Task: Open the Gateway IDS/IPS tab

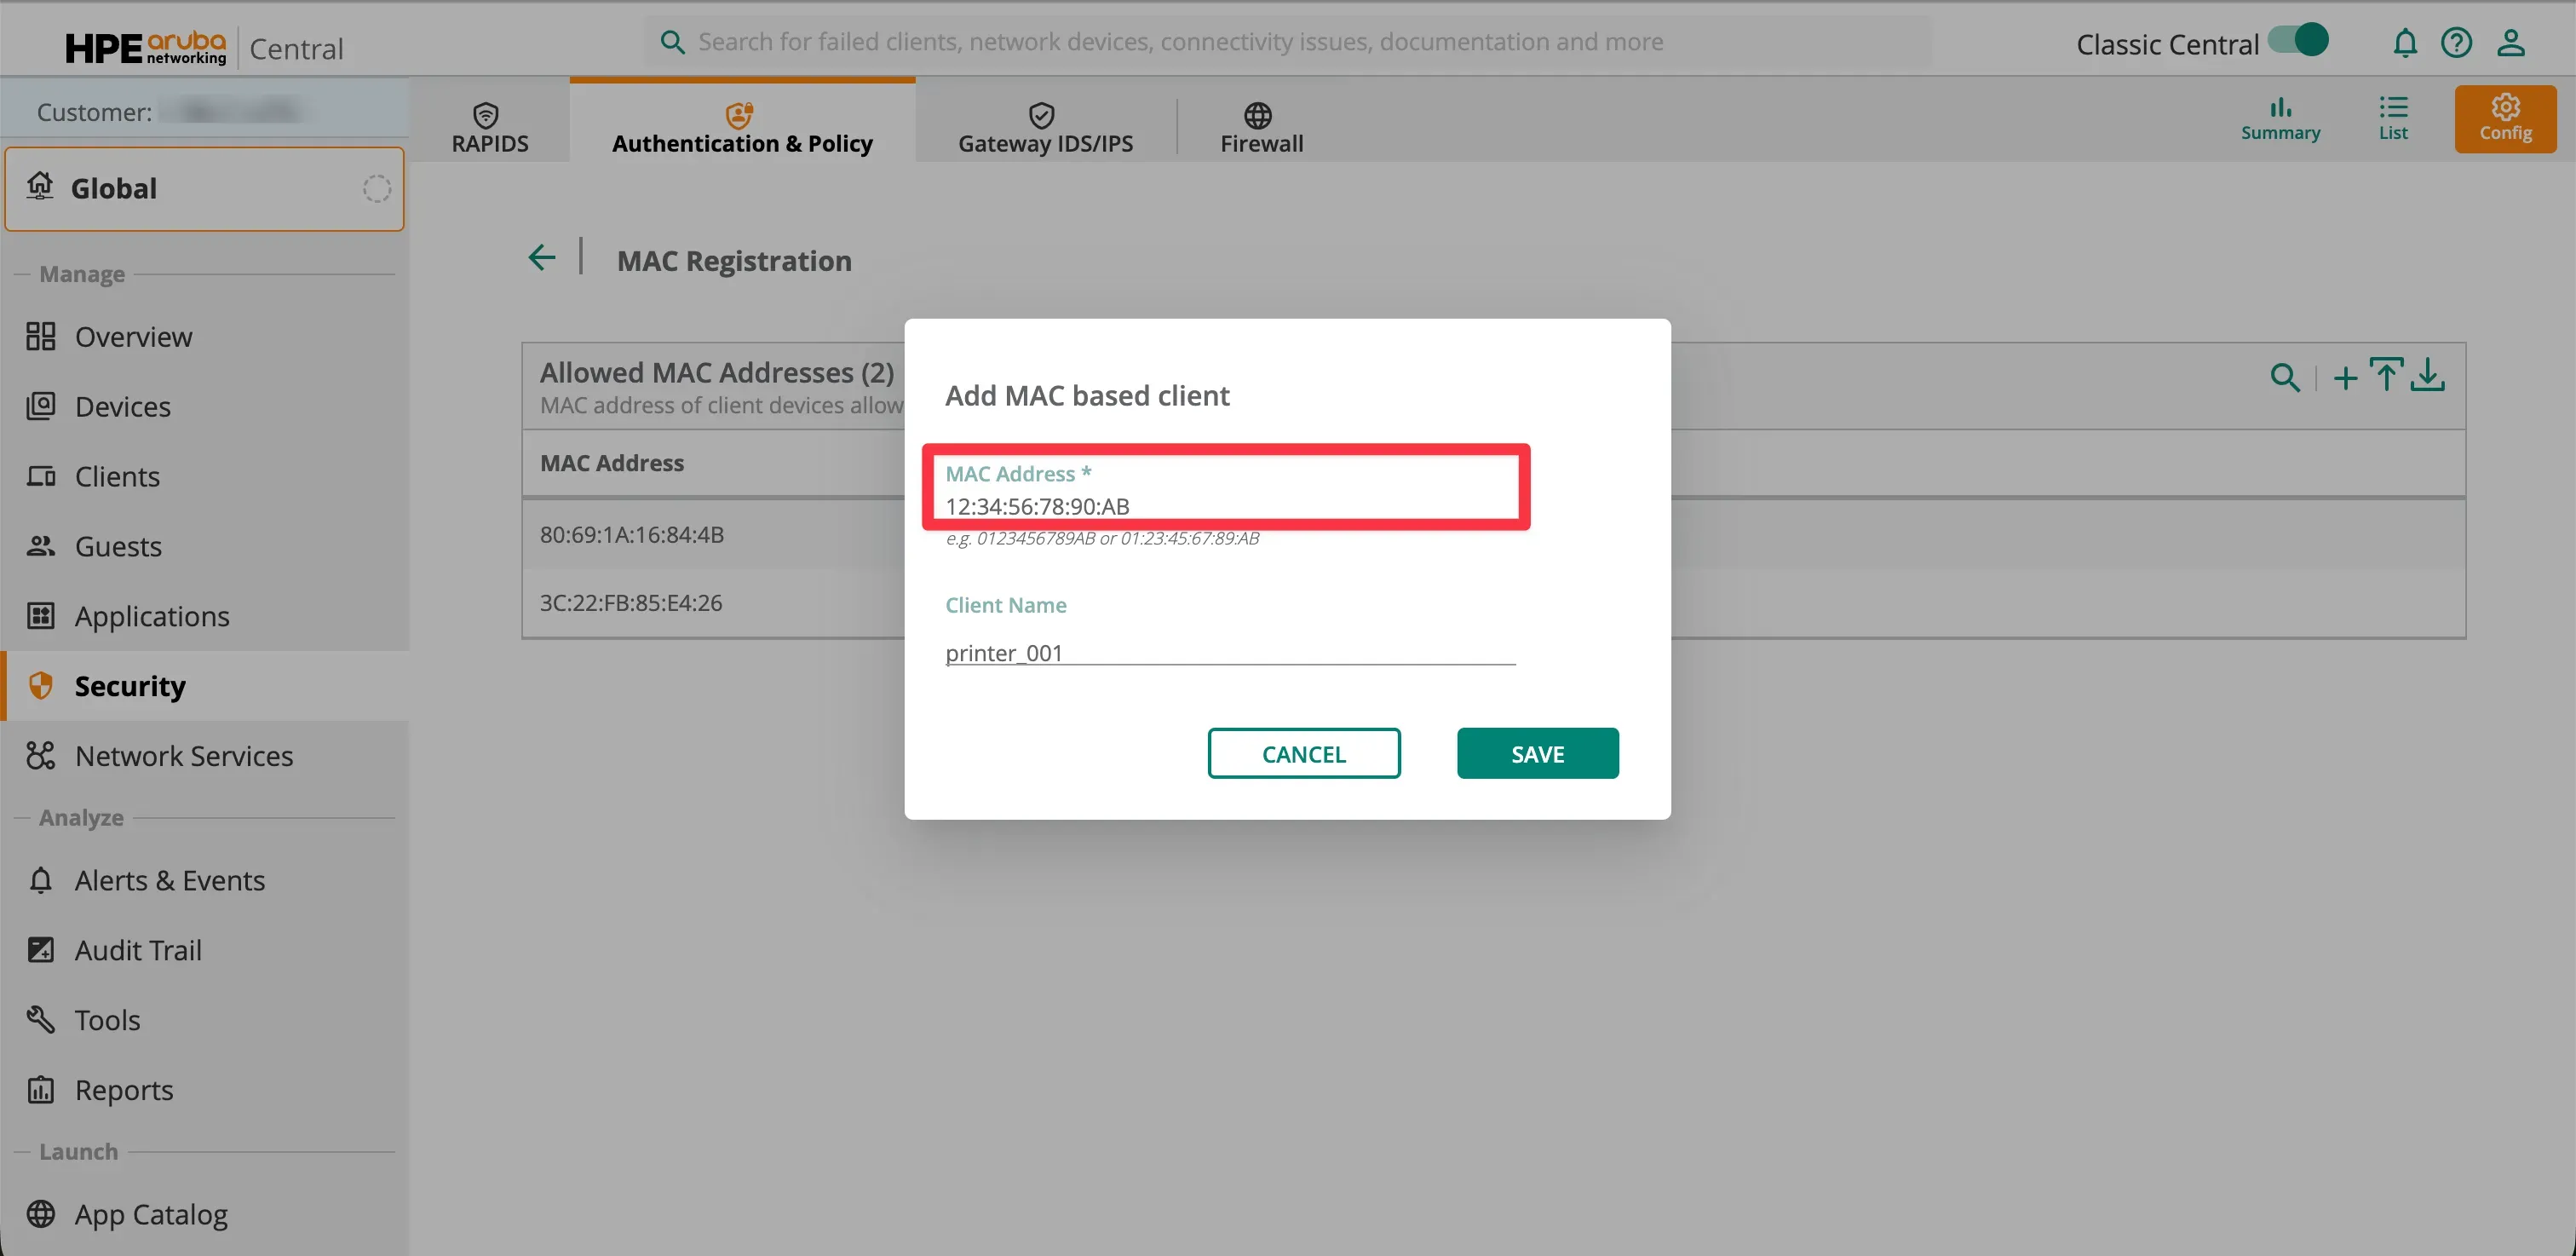Action: [x=1044, y=127]
